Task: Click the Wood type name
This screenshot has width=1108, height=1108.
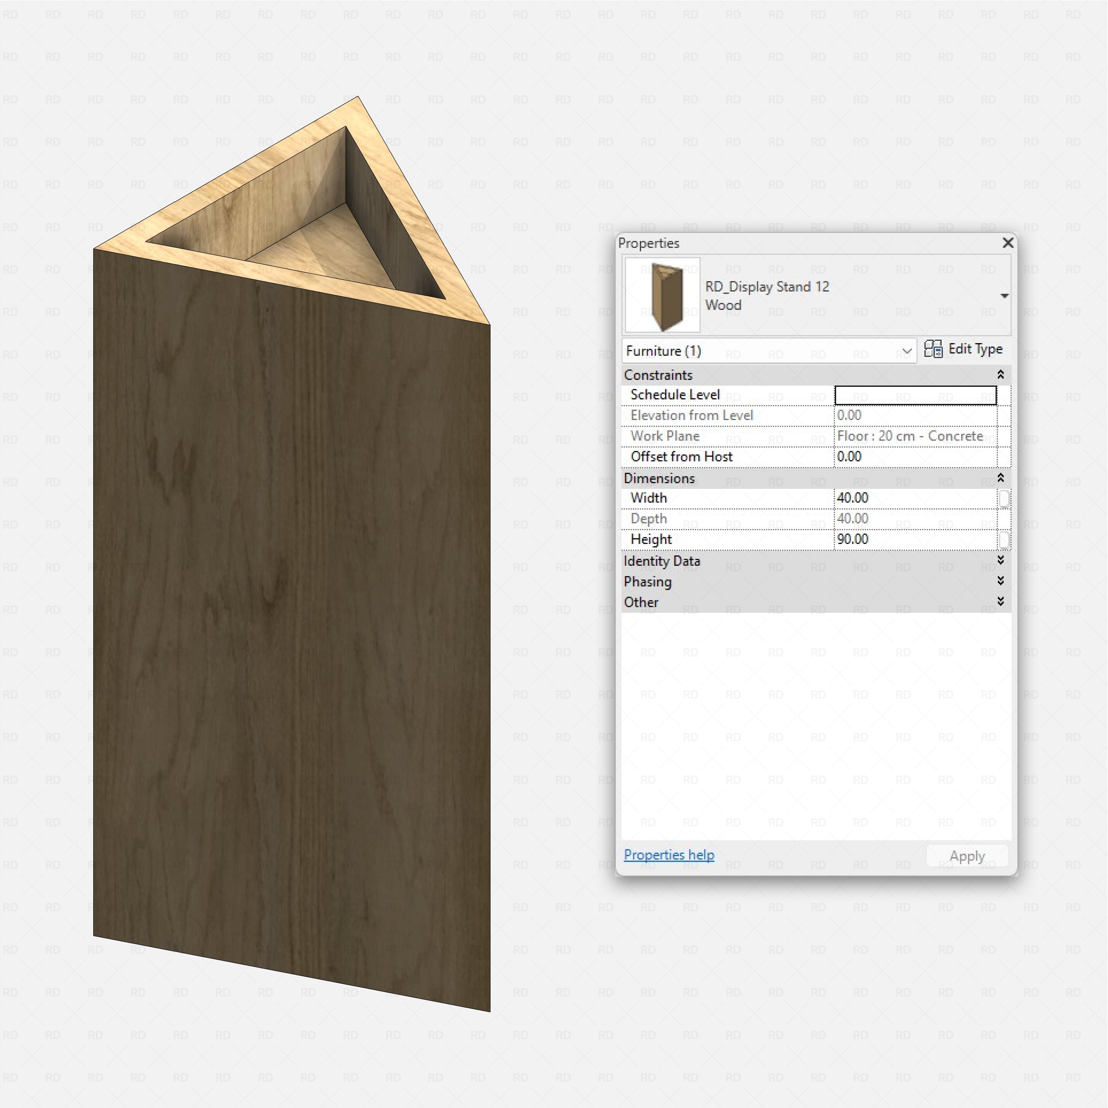Action: (x=723, y=305)
